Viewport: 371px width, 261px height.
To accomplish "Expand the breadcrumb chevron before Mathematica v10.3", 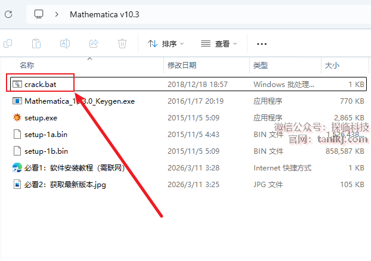I will [x=57, y=14].
